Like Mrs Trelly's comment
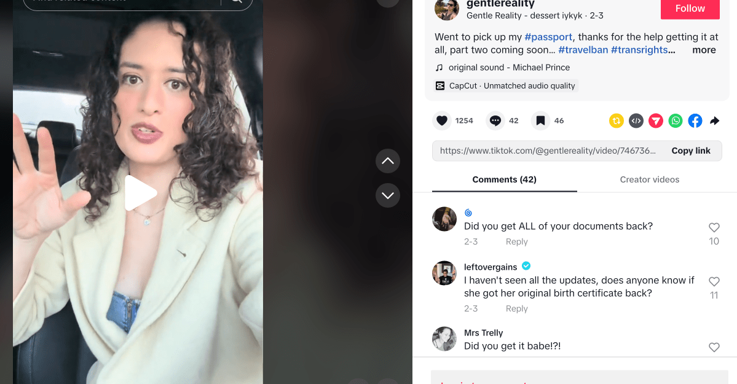This screenshot has height=384, width=737. (714, 347)
